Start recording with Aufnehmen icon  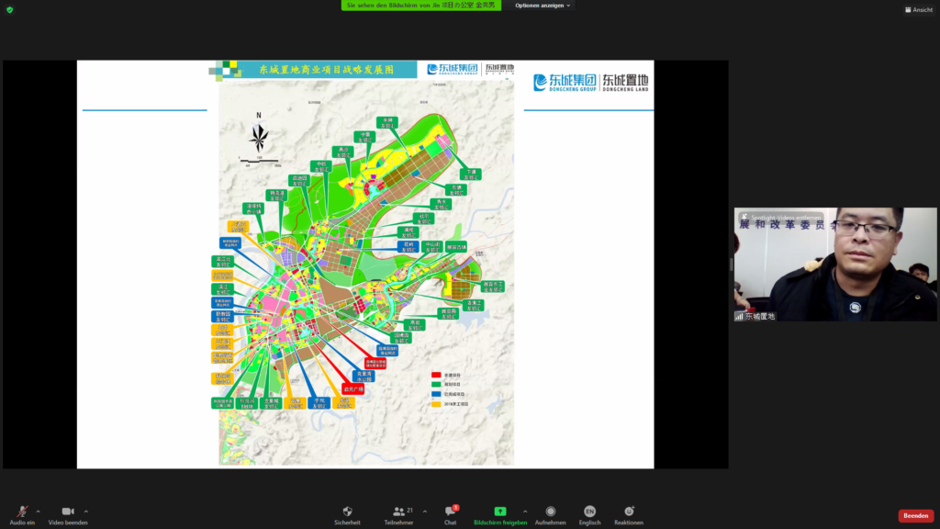pyautogui.click(x=550, y=512)
